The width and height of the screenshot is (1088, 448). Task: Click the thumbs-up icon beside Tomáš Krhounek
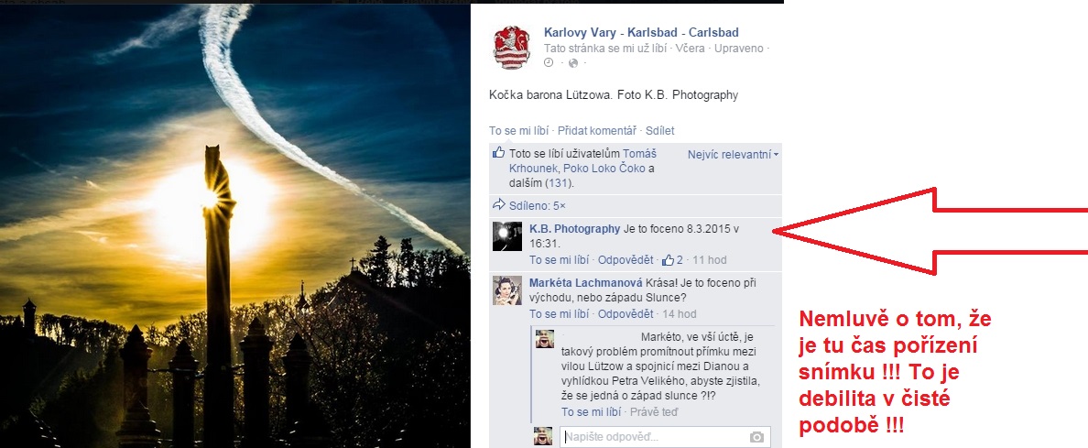click(498, 154)
